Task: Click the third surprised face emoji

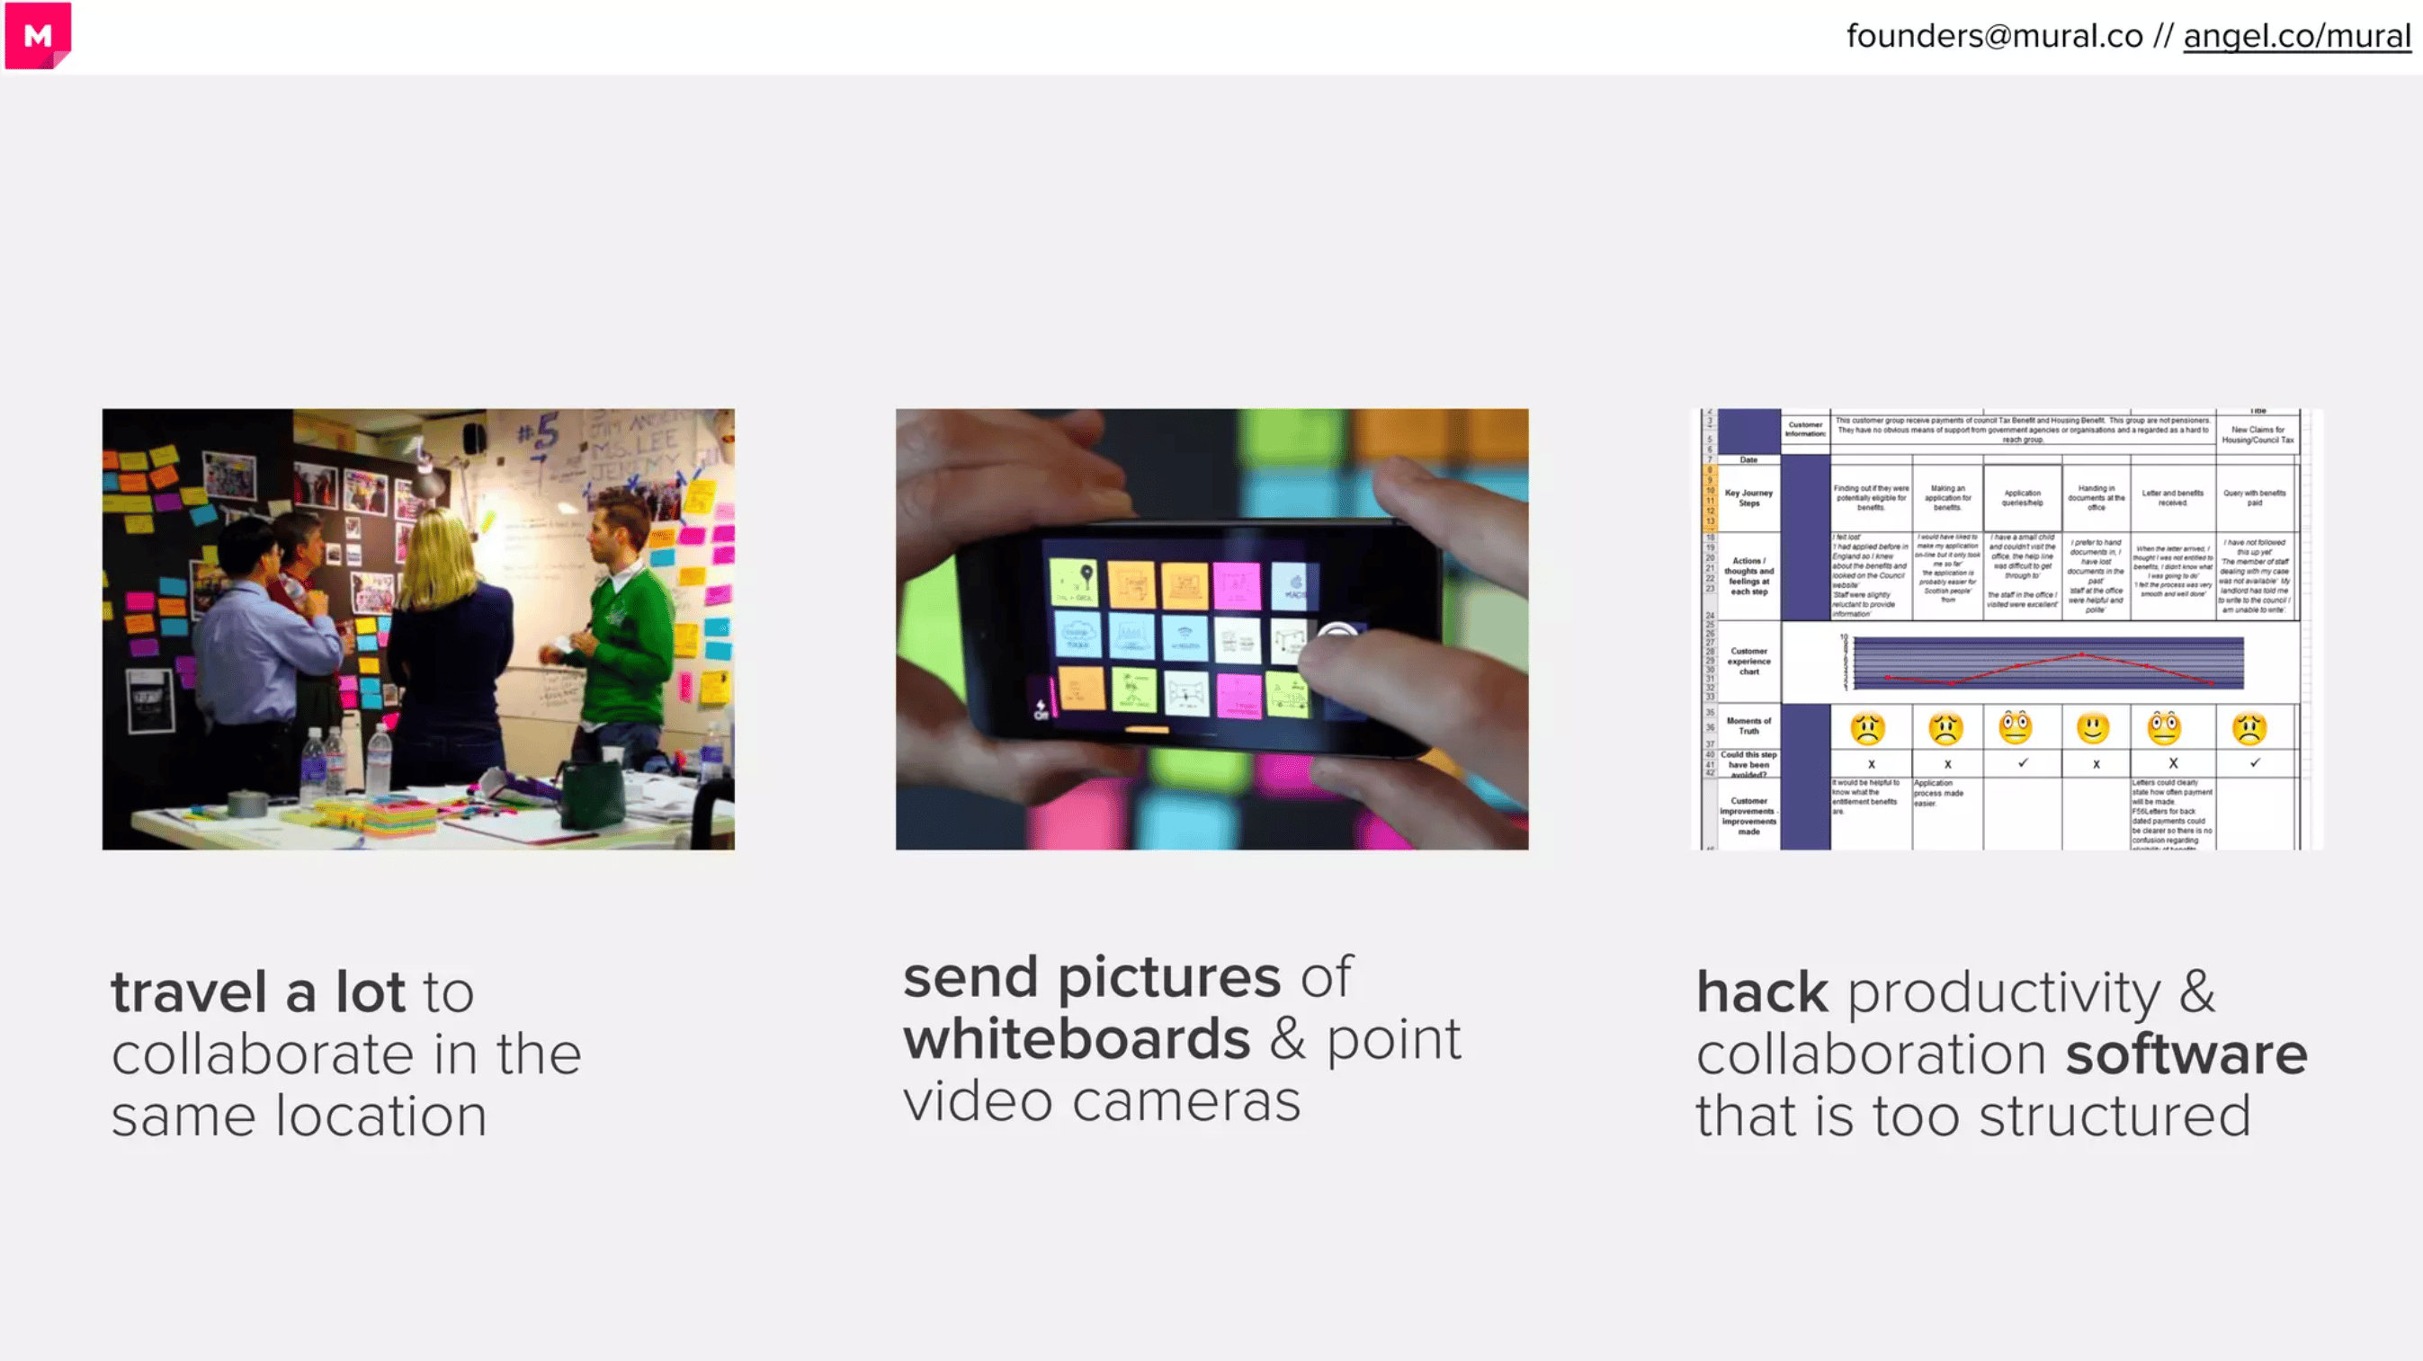Action: 2016,726
